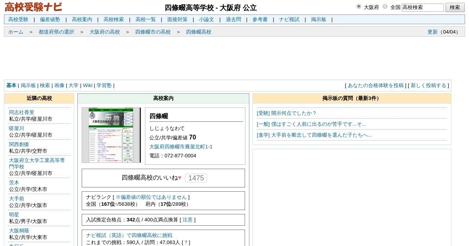The height and width of the screenshot is (246, 469).
Task: Select the 大阪府 radio button
Action: (359, 6)
